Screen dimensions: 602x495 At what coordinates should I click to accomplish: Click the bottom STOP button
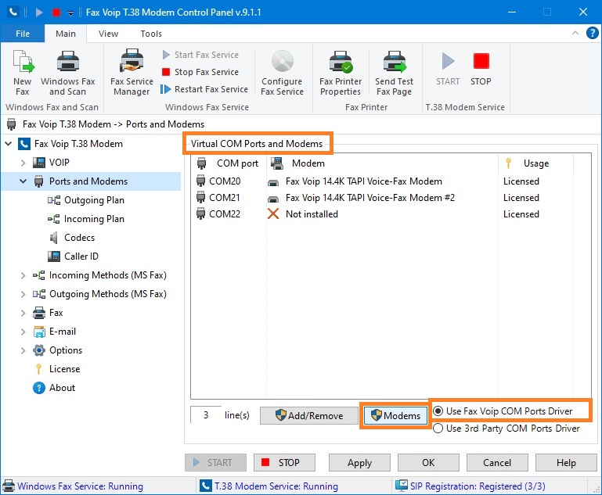coord(284,463)
